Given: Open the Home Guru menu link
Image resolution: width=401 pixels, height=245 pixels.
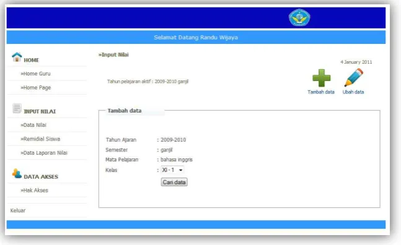Looking at the screenshot, I should pos(35,74).
